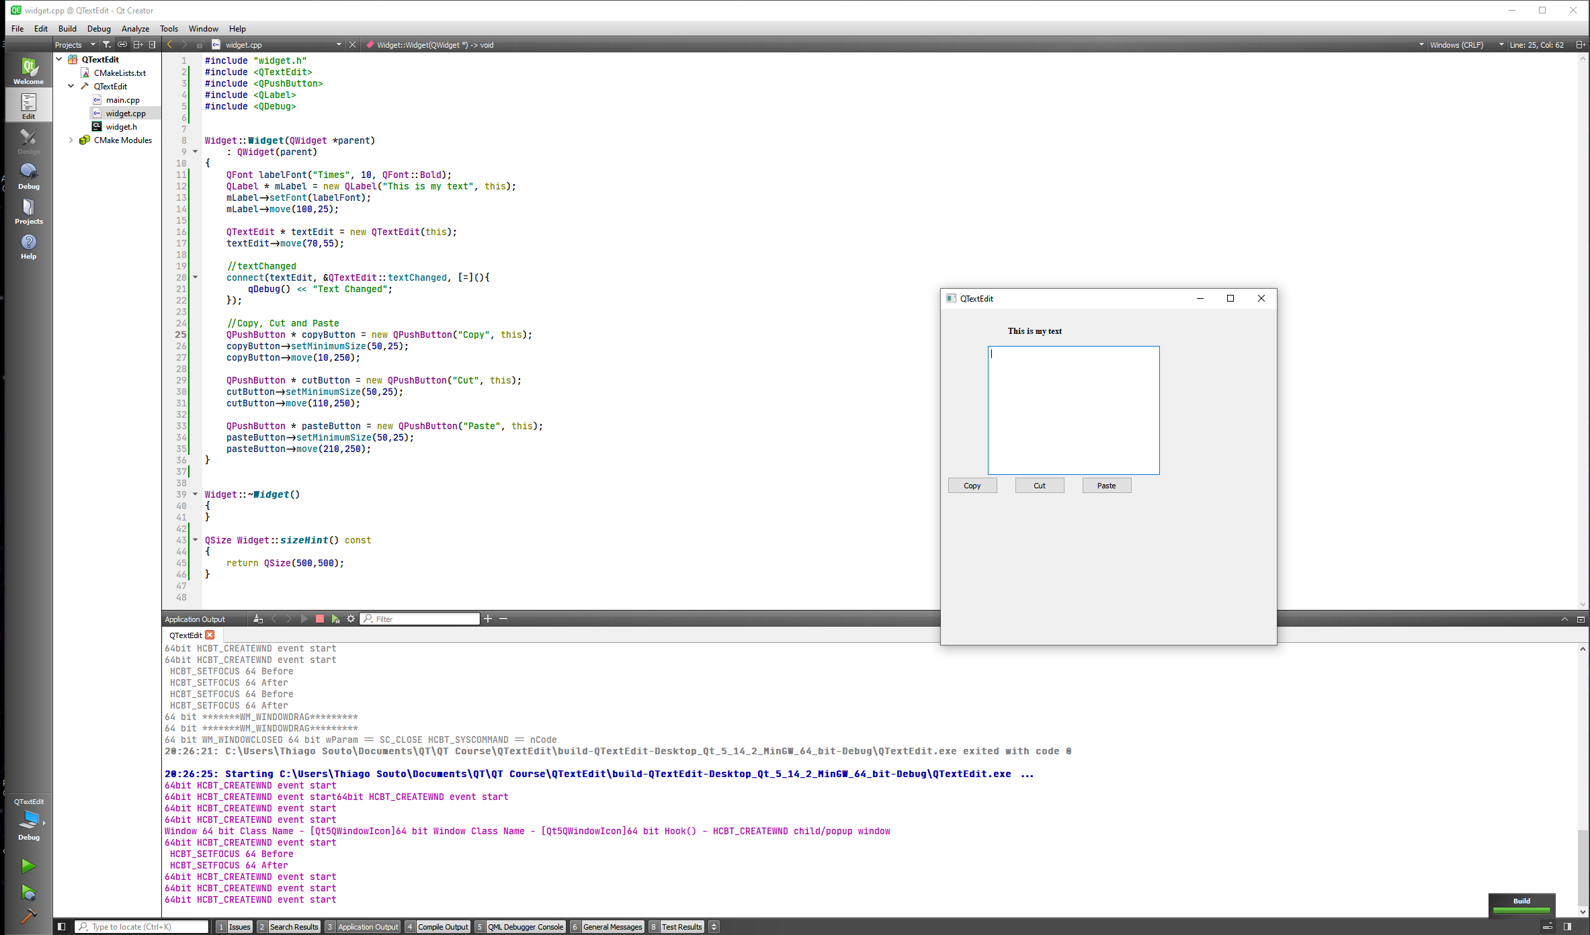
Task: Switch to Edit mode
Action: click(28, 105)
